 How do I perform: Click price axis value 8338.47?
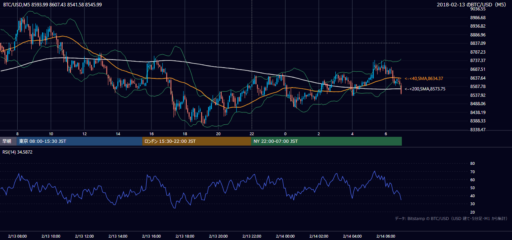pos(478,130)
